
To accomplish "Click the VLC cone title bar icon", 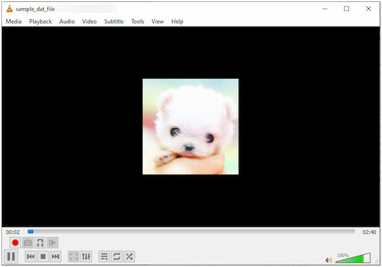I will click(10, 9).
